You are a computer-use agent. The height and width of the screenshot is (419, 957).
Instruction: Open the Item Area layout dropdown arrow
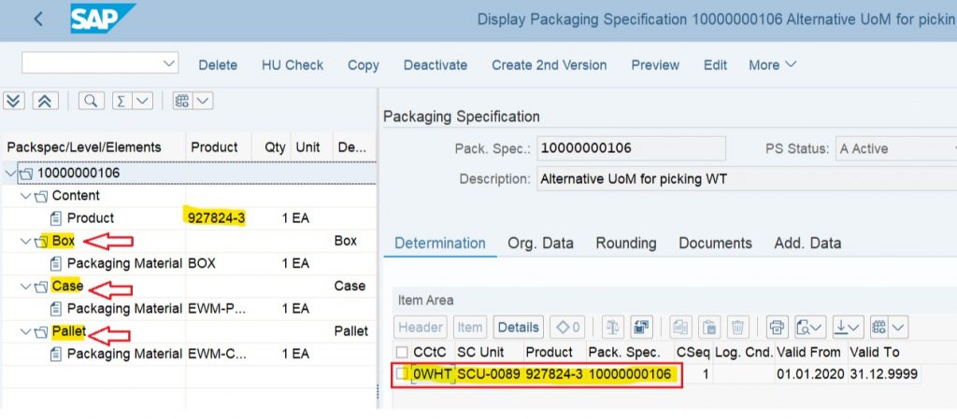coord(899,327)
